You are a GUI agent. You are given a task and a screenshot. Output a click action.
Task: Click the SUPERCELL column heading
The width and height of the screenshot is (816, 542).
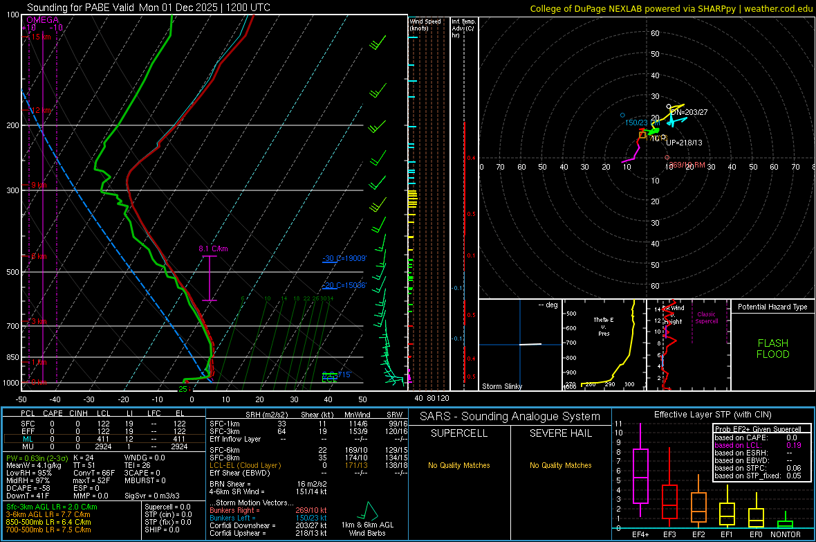pos(459,433)
